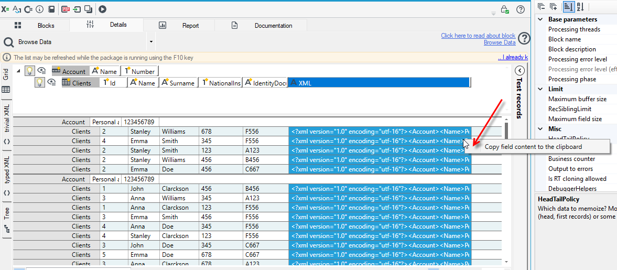
Task: Open the notebook icon in the toolbar
Action: 51,9
